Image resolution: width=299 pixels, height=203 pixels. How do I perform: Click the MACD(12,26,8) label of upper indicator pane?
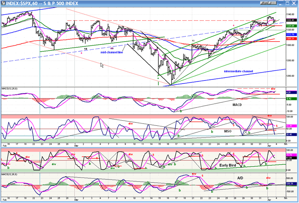click(10, 89)
